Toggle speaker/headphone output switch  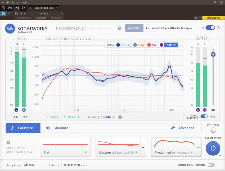click(x=210, y=28)
